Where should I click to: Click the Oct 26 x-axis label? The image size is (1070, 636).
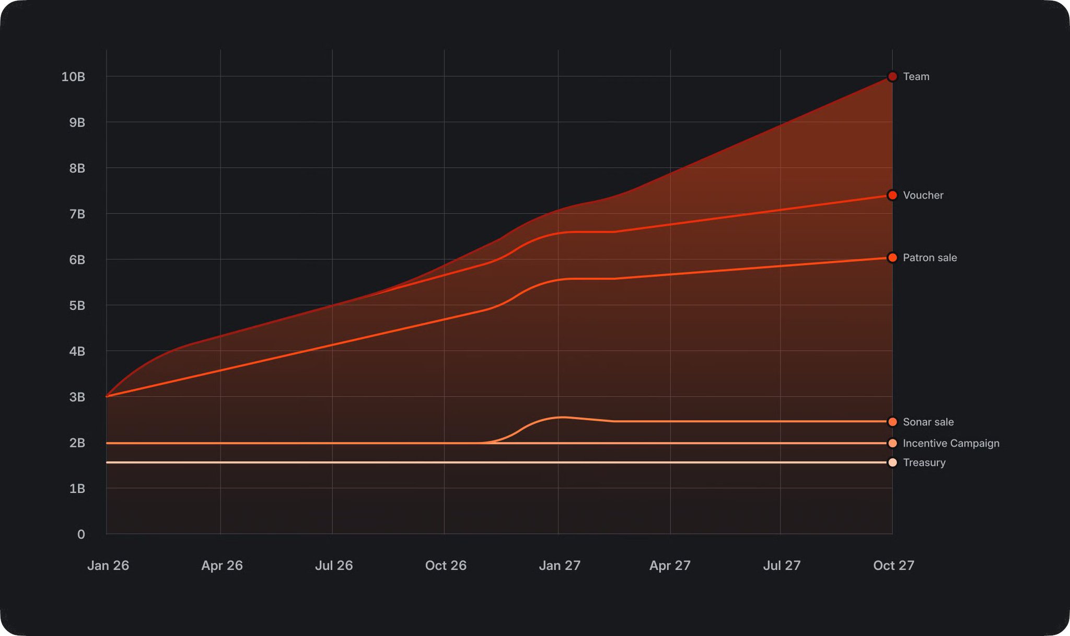point(446,565)
